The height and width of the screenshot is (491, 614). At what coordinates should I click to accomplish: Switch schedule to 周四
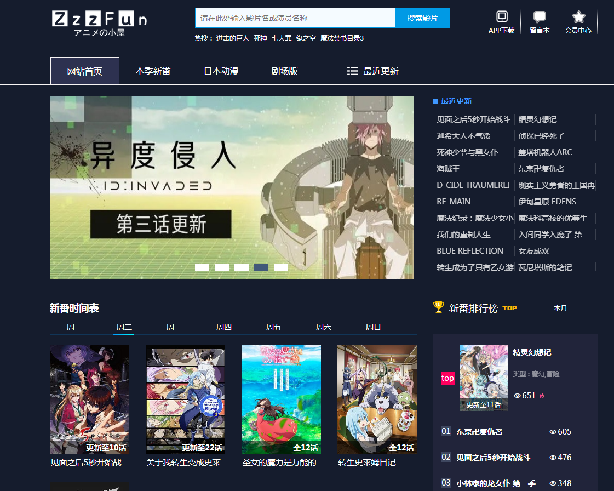pyautogui.click(x=224, y=327)
